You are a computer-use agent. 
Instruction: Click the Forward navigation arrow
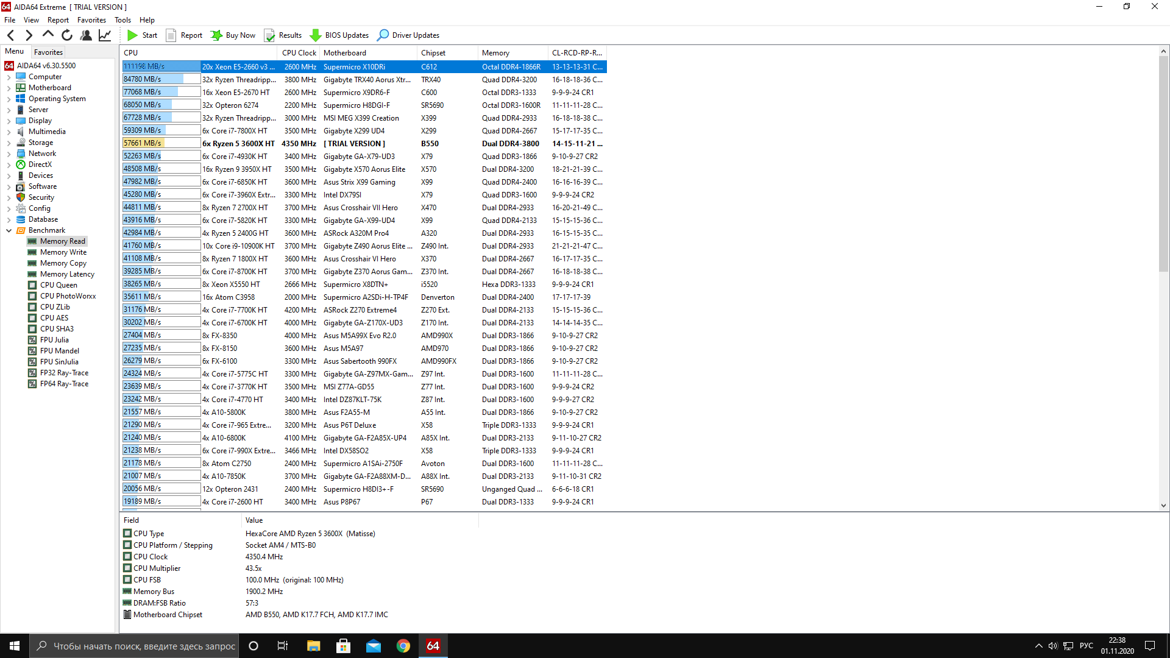point(29,35)
